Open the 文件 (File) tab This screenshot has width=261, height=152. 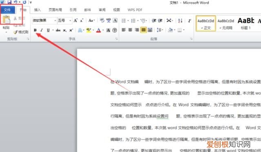pyautogui.click(x=7, y=10)
